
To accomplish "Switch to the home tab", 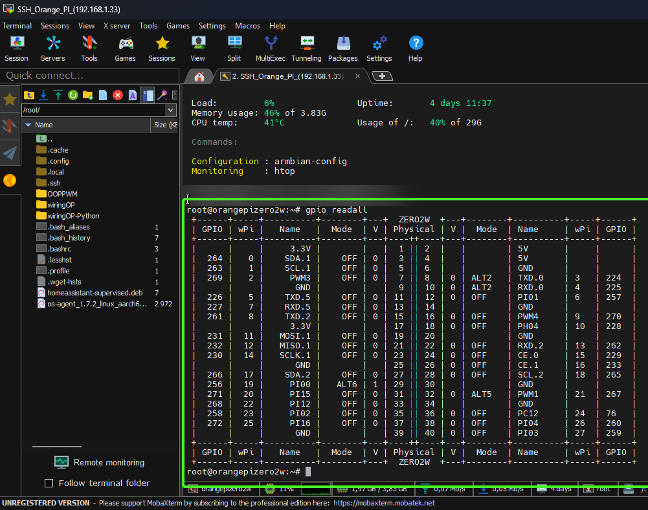I will pyautogui.click(x=199, y=76).
